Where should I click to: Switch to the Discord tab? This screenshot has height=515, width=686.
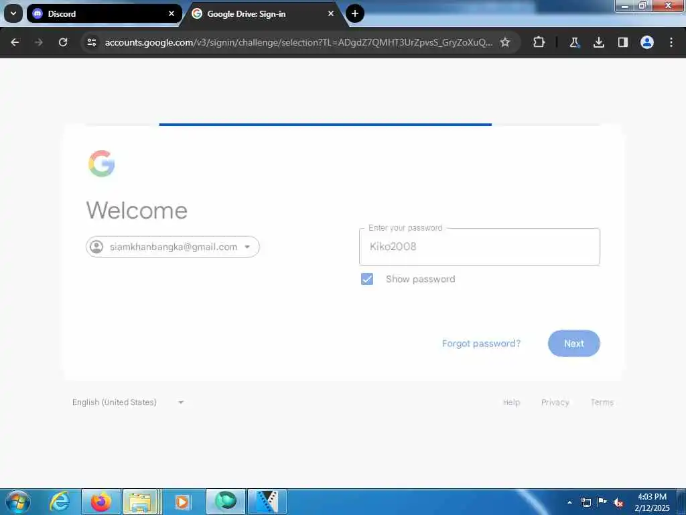coord(104,13)
